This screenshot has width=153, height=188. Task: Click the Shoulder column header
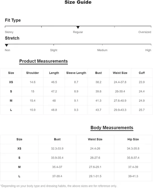32,73
